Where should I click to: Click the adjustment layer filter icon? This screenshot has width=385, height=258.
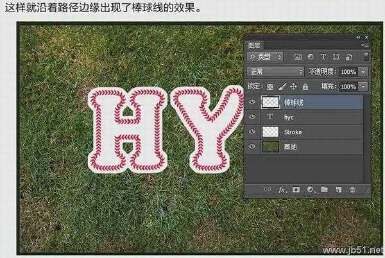pyautogui.click(x=310, y=56)
